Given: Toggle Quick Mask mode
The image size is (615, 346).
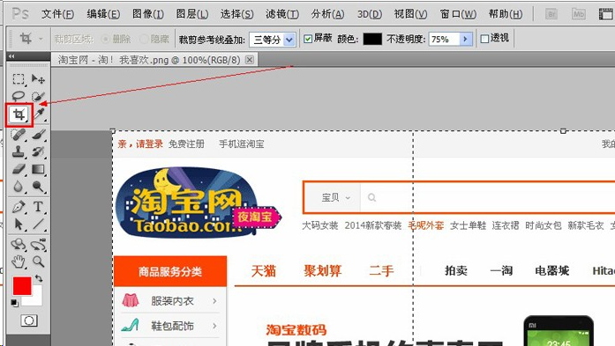Looking at the screenshot, I should click(29, 320).
